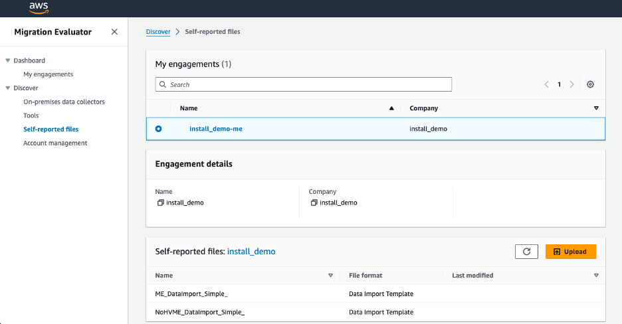Click Data Import Template in NoHVME row
The width and height of the screenshot is (622, 324).
(381, 312)
